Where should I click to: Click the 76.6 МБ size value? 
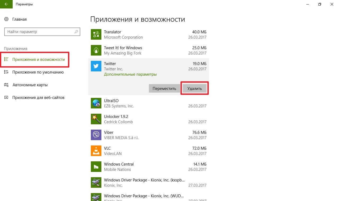199,133
